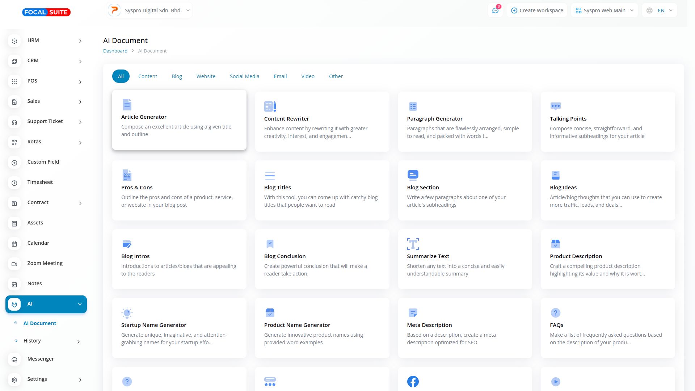Click the Facebook icon card
The image size is (695, 391).
pos(413,382)
